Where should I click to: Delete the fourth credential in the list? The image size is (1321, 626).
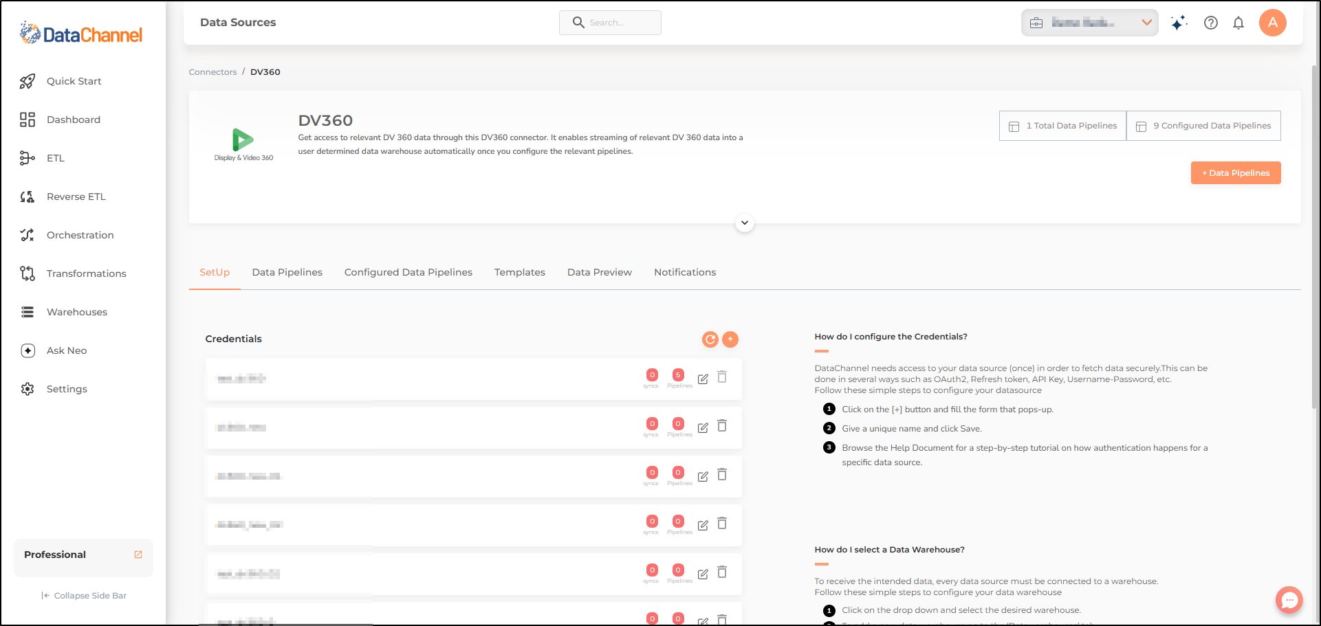(722, 524)
